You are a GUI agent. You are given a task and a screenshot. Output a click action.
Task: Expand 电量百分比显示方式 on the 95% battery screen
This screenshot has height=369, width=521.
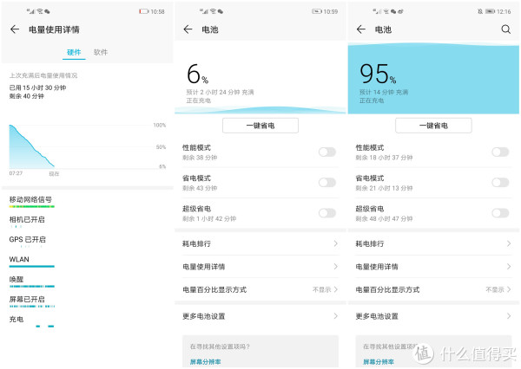433,289
